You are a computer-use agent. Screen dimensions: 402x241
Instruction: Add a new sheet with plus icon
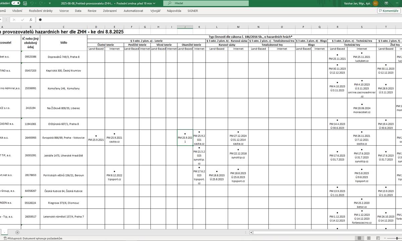(x=17, y=232)
